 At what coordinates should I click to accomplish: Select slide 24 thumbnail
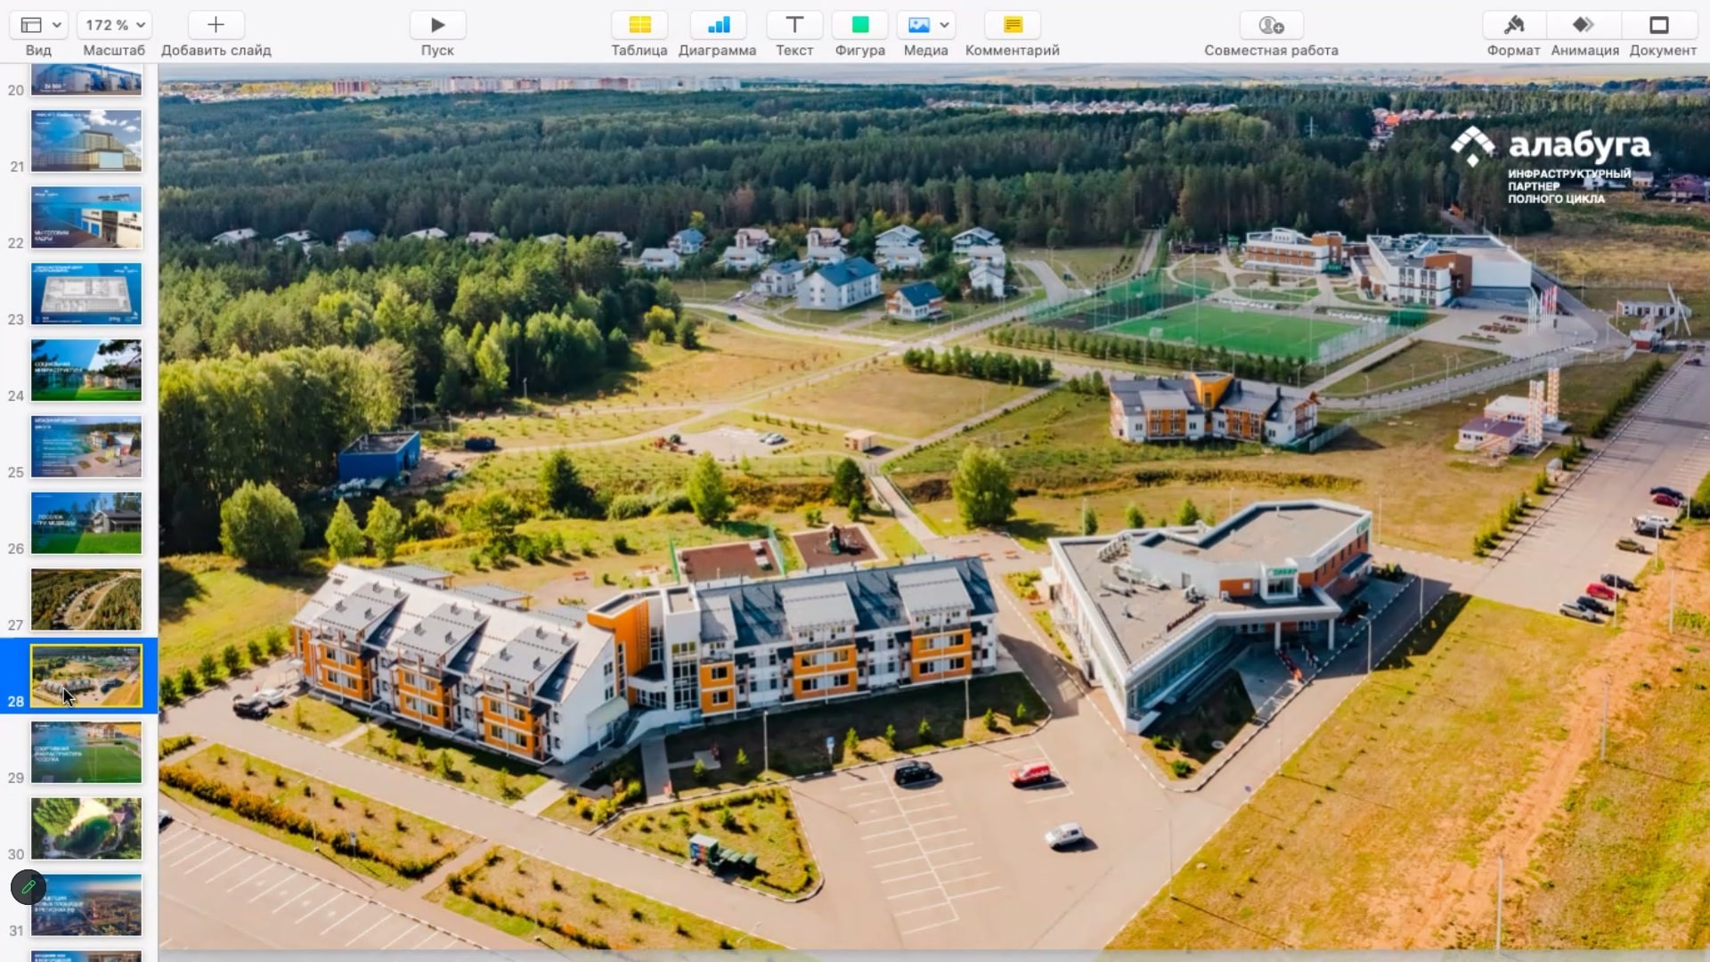coord(86,370)
